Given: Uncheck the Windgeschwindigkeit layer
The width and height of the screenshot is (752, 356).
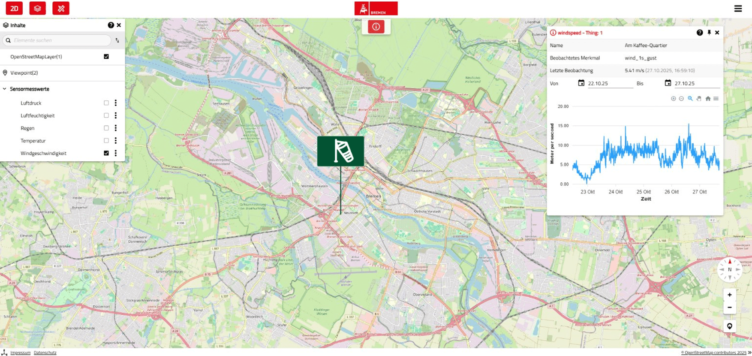Looking at the screenshot, I should 106,153.
